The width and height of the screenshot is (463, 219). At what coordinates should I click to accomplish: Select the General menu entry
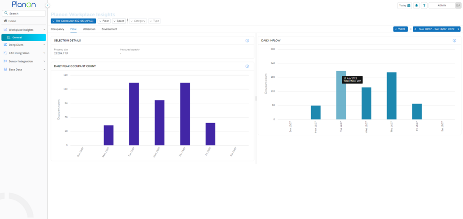pyautogui.click(x=24, y=37)
